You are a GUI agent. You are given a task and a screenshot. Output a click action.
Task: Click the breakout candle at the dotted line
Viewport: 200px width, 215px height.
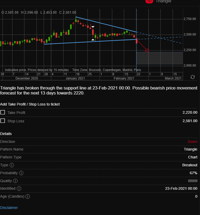click(137, 41)
